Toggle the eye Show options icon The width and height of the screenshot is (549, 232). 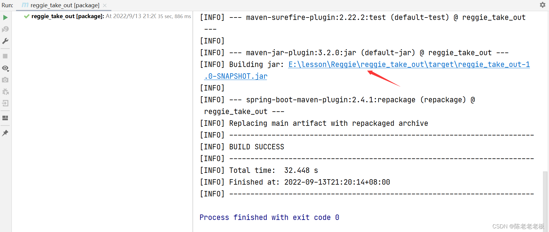click(5, 68)
